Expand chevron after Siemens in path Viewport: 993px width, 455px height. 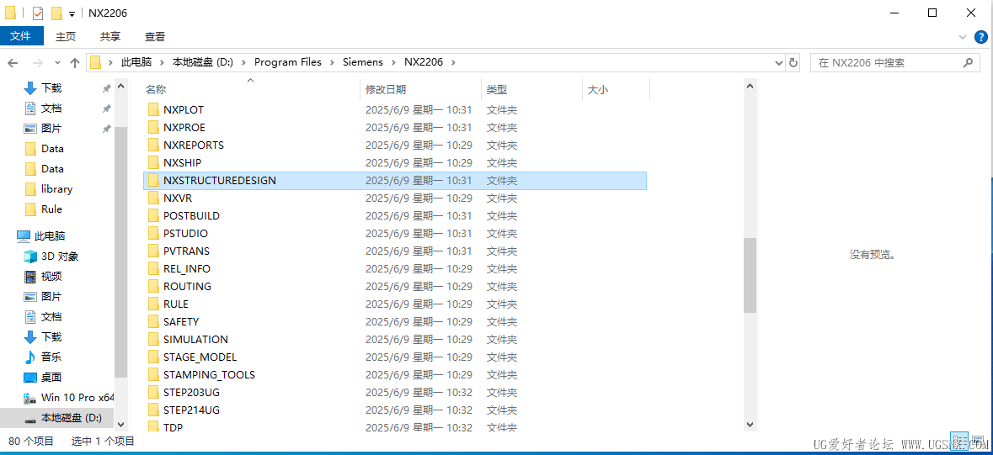click(x=394, y=62)
